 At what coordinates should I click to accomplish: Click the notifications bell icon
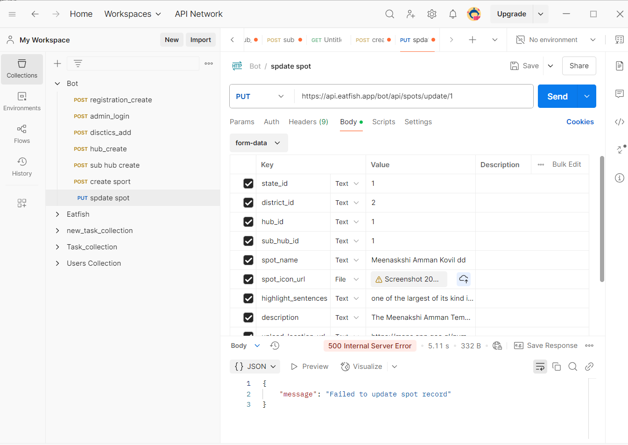tap(452, 14)
